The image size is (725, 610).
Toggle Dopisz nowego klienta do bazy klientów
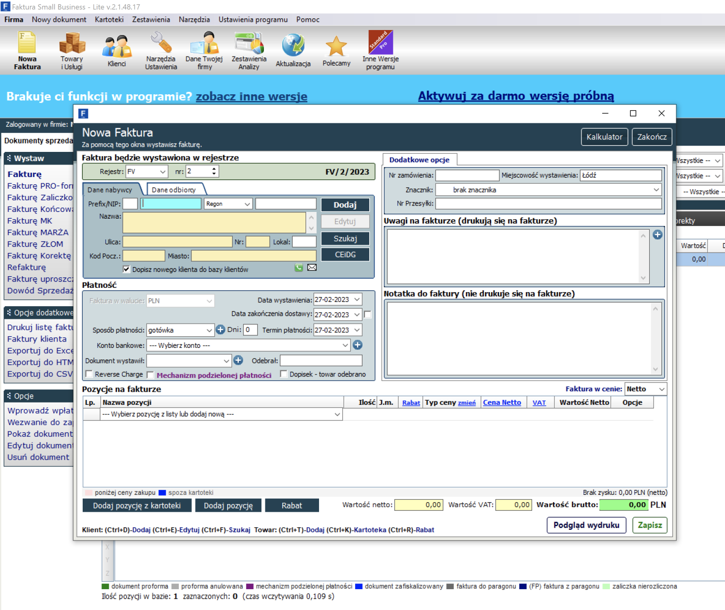127,269
